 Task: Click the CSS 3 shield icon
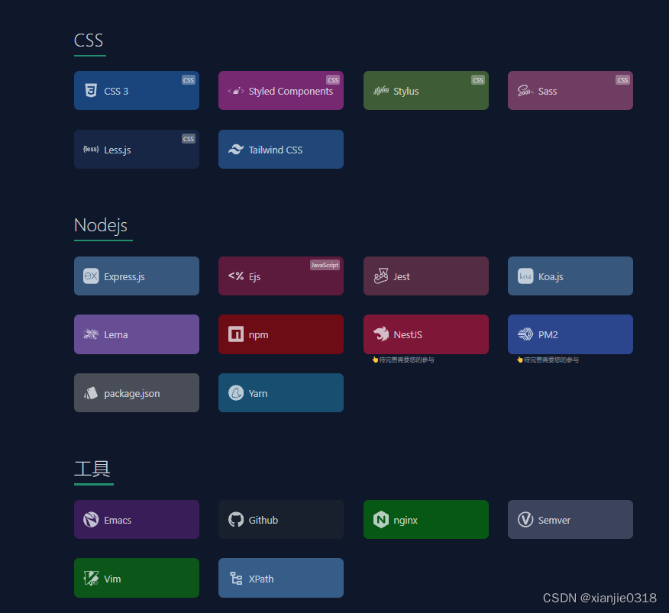click(x=91, y=91)
